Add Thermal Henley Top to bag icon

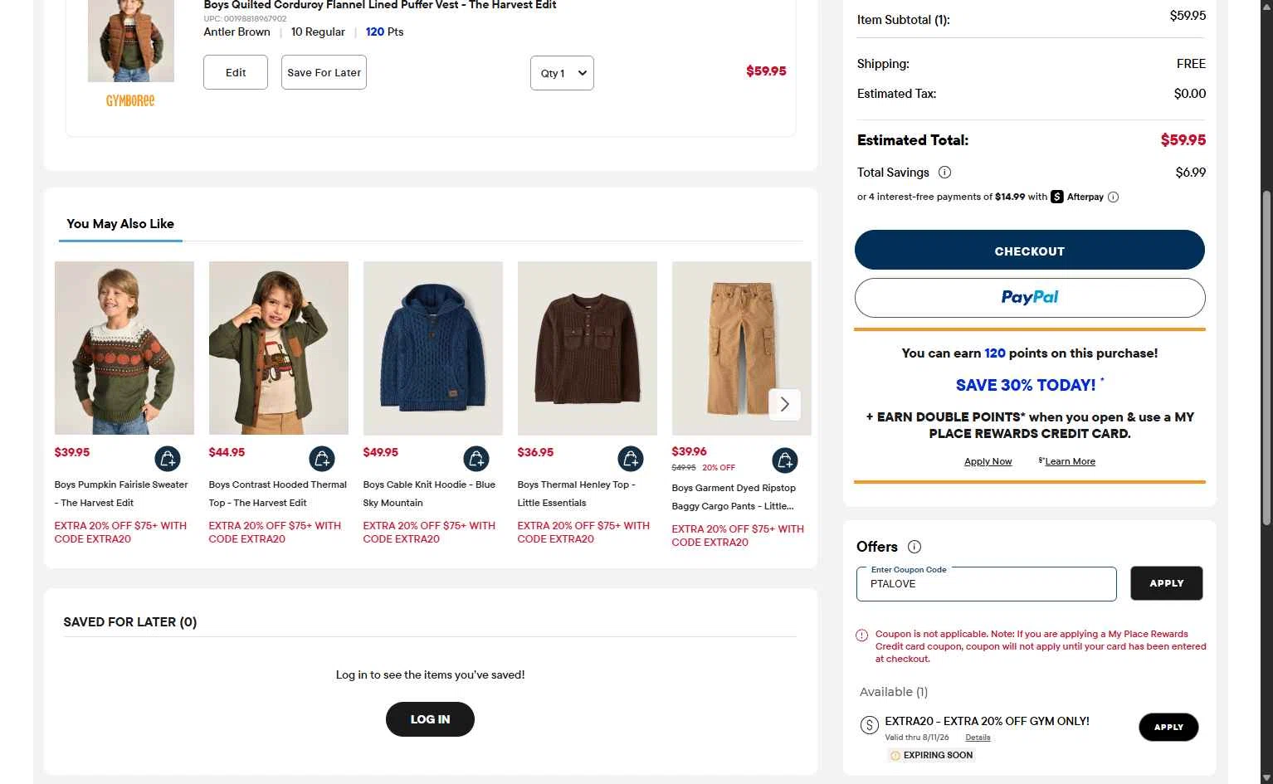631,458
